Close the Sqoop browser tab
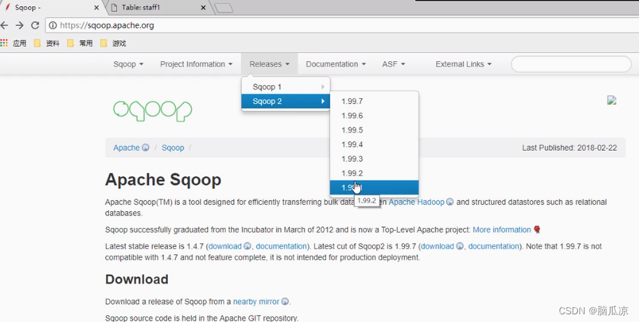Screen dimensions: 639x322 click(97, 8)
